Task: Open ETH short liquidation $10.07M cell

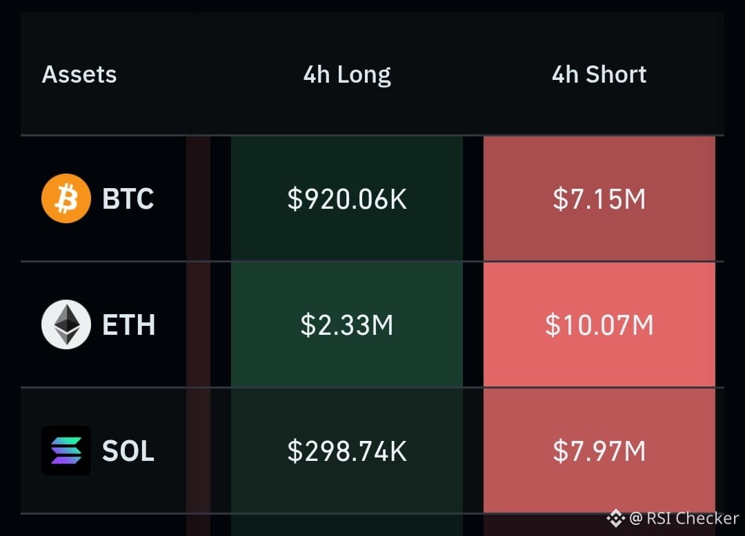Action: [x=599, y=324]
